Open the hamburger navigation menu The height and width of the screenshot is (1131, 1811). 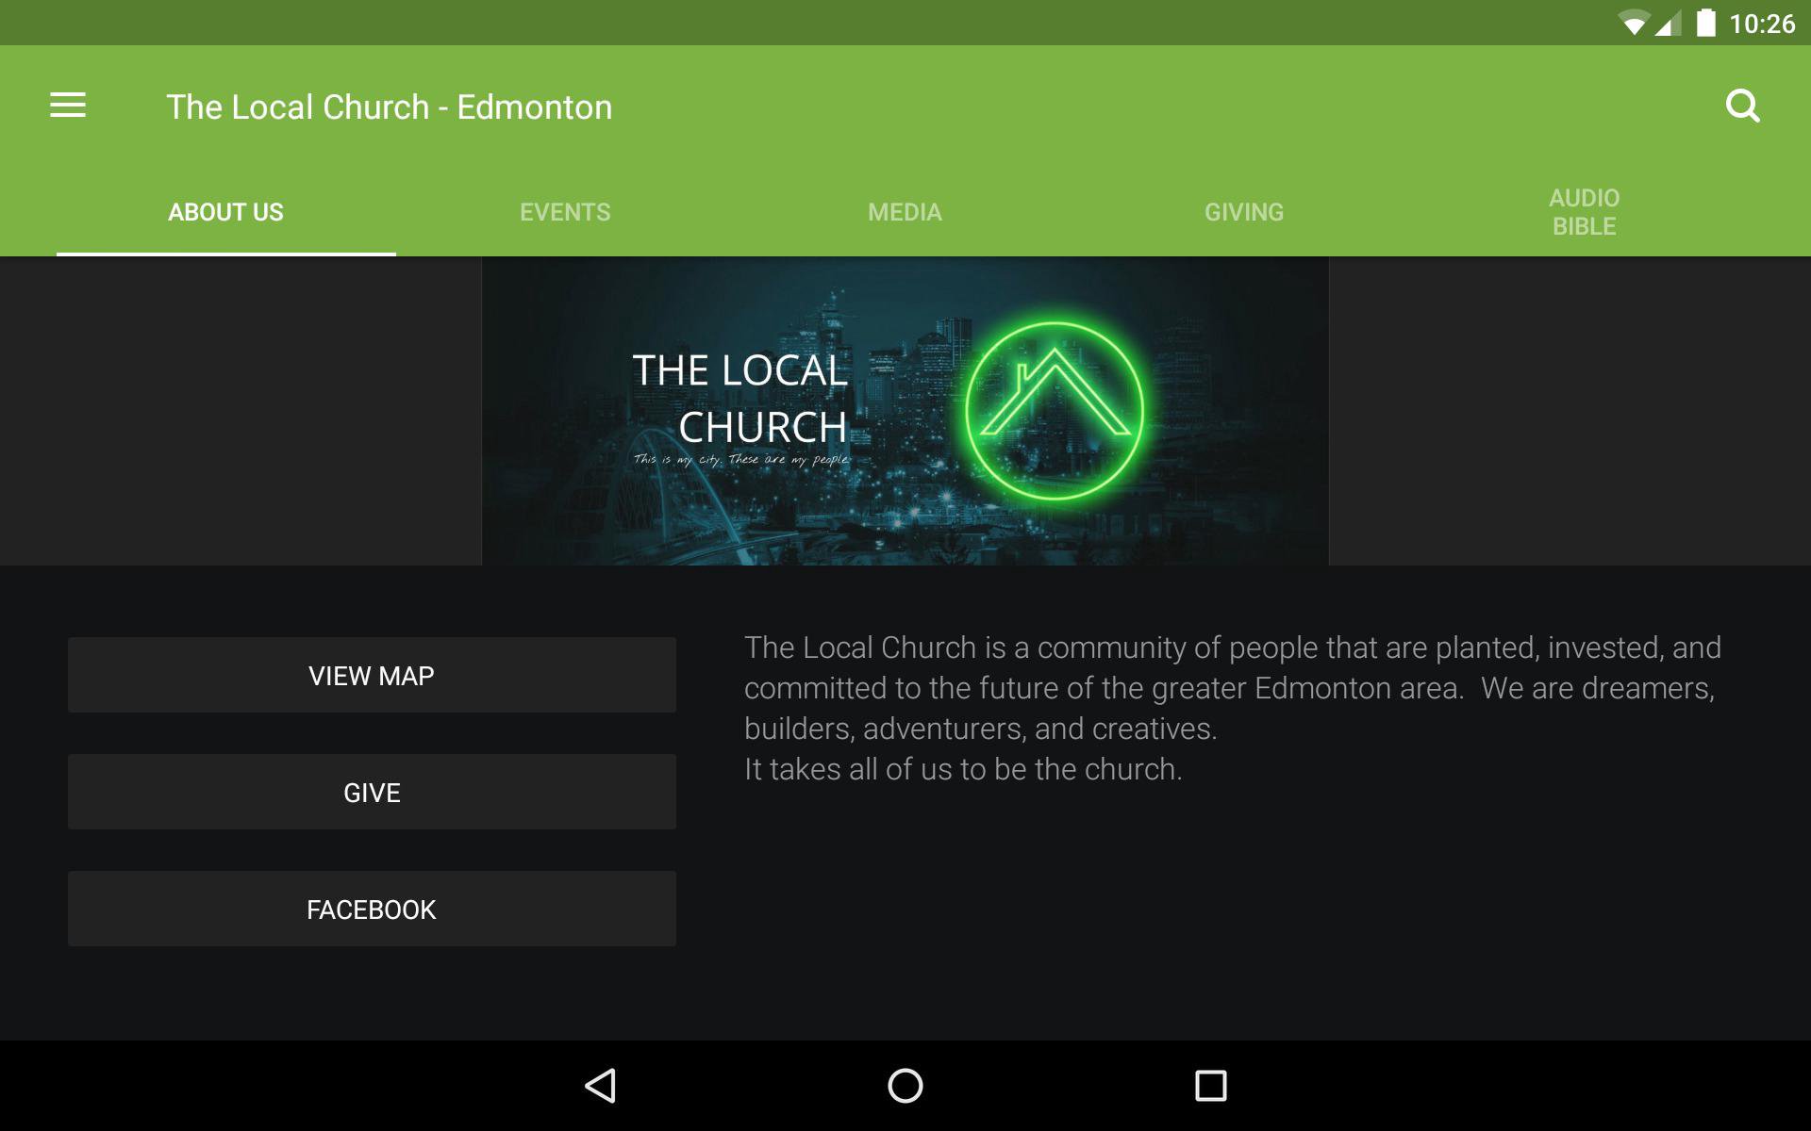click(68, 106)
